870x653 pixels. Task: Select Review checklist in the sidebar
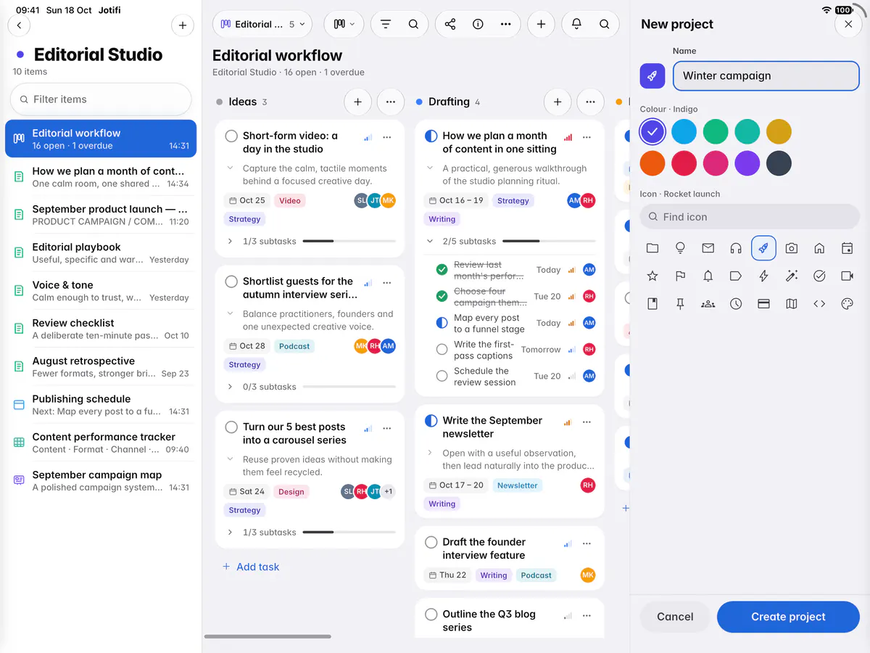pyautogui.click(x=101, y=329)
